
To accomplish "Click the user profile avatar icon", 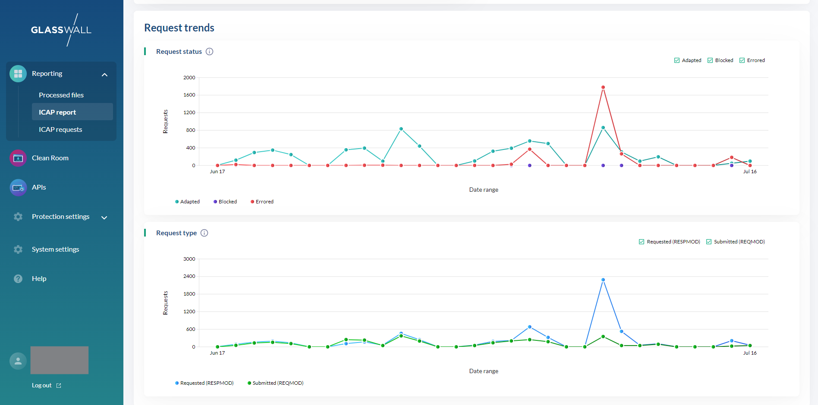I will (x=18, y=361).
